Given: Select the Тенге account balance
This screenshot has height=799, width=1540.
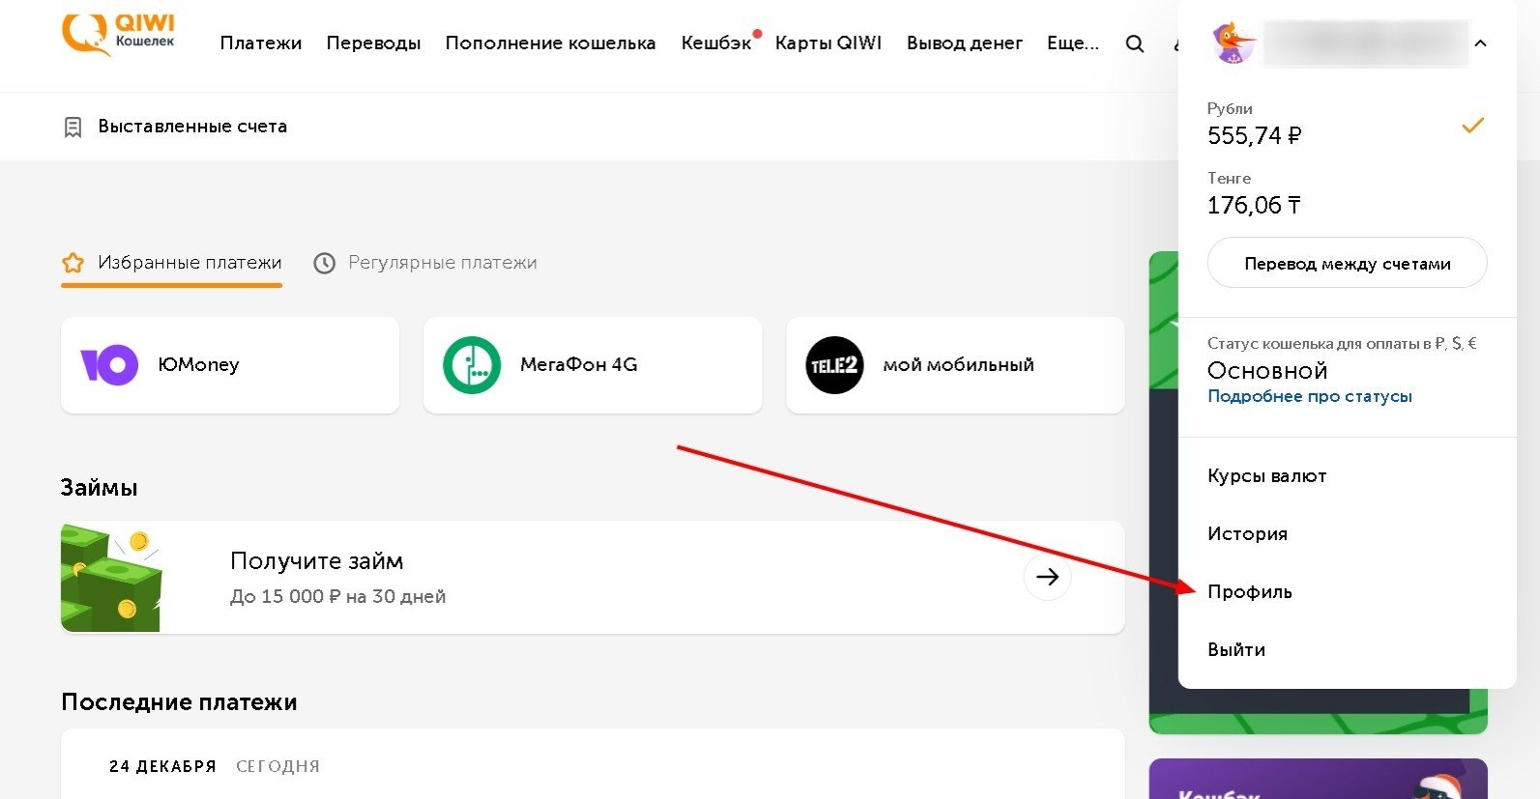Looking at the screenshot, I should [x=1347, y=194].
